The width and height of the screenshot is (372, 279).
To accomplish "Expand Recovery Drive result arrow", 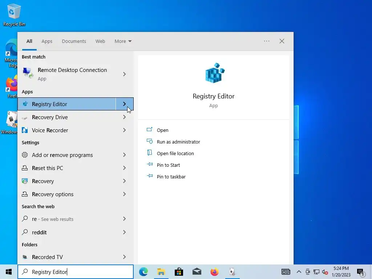I will (124, 117).
